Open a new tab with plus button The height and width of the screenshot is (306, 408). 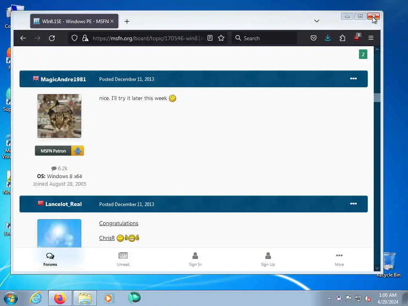click(x=127, y=22)
